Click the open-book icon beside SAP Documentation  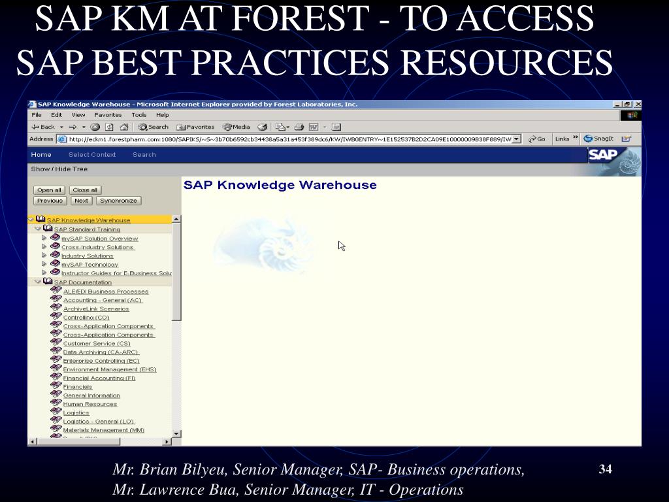pos(48,281)
